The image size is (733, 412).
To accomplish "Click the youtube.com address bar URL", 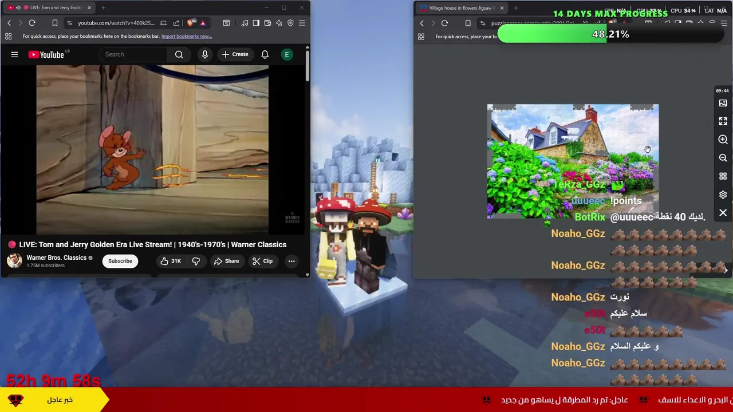I will pos(116,23).
